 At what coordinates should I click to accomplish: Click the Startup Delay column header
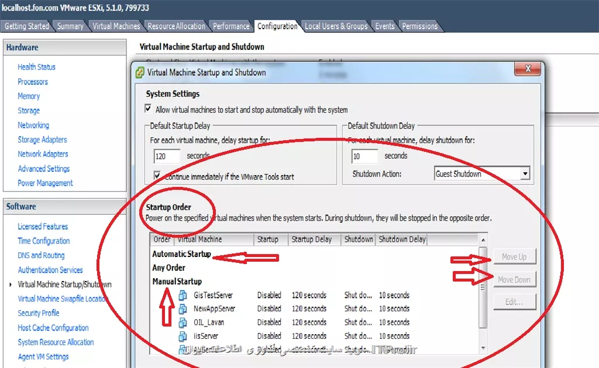coord(314,239)
